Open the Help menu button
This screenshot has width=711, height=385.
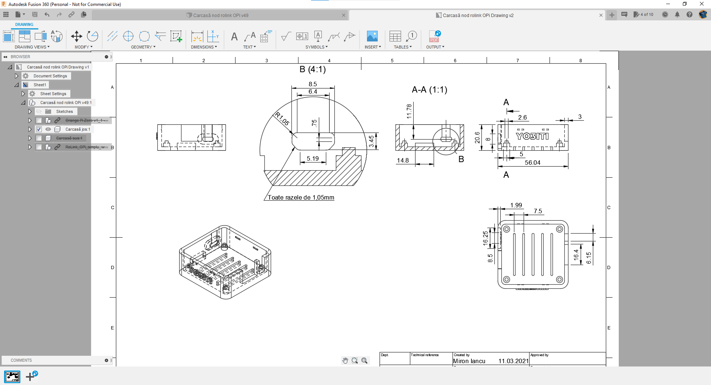pyautogui.click(x=689, y=14)
